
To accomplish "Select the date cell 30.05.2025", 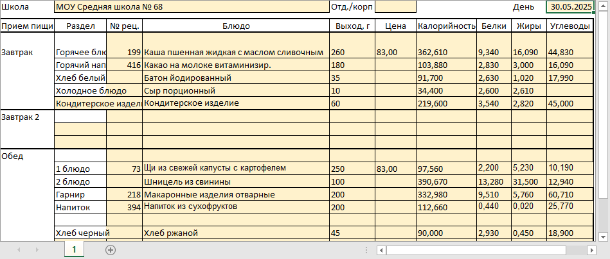I will coord(570,7).
